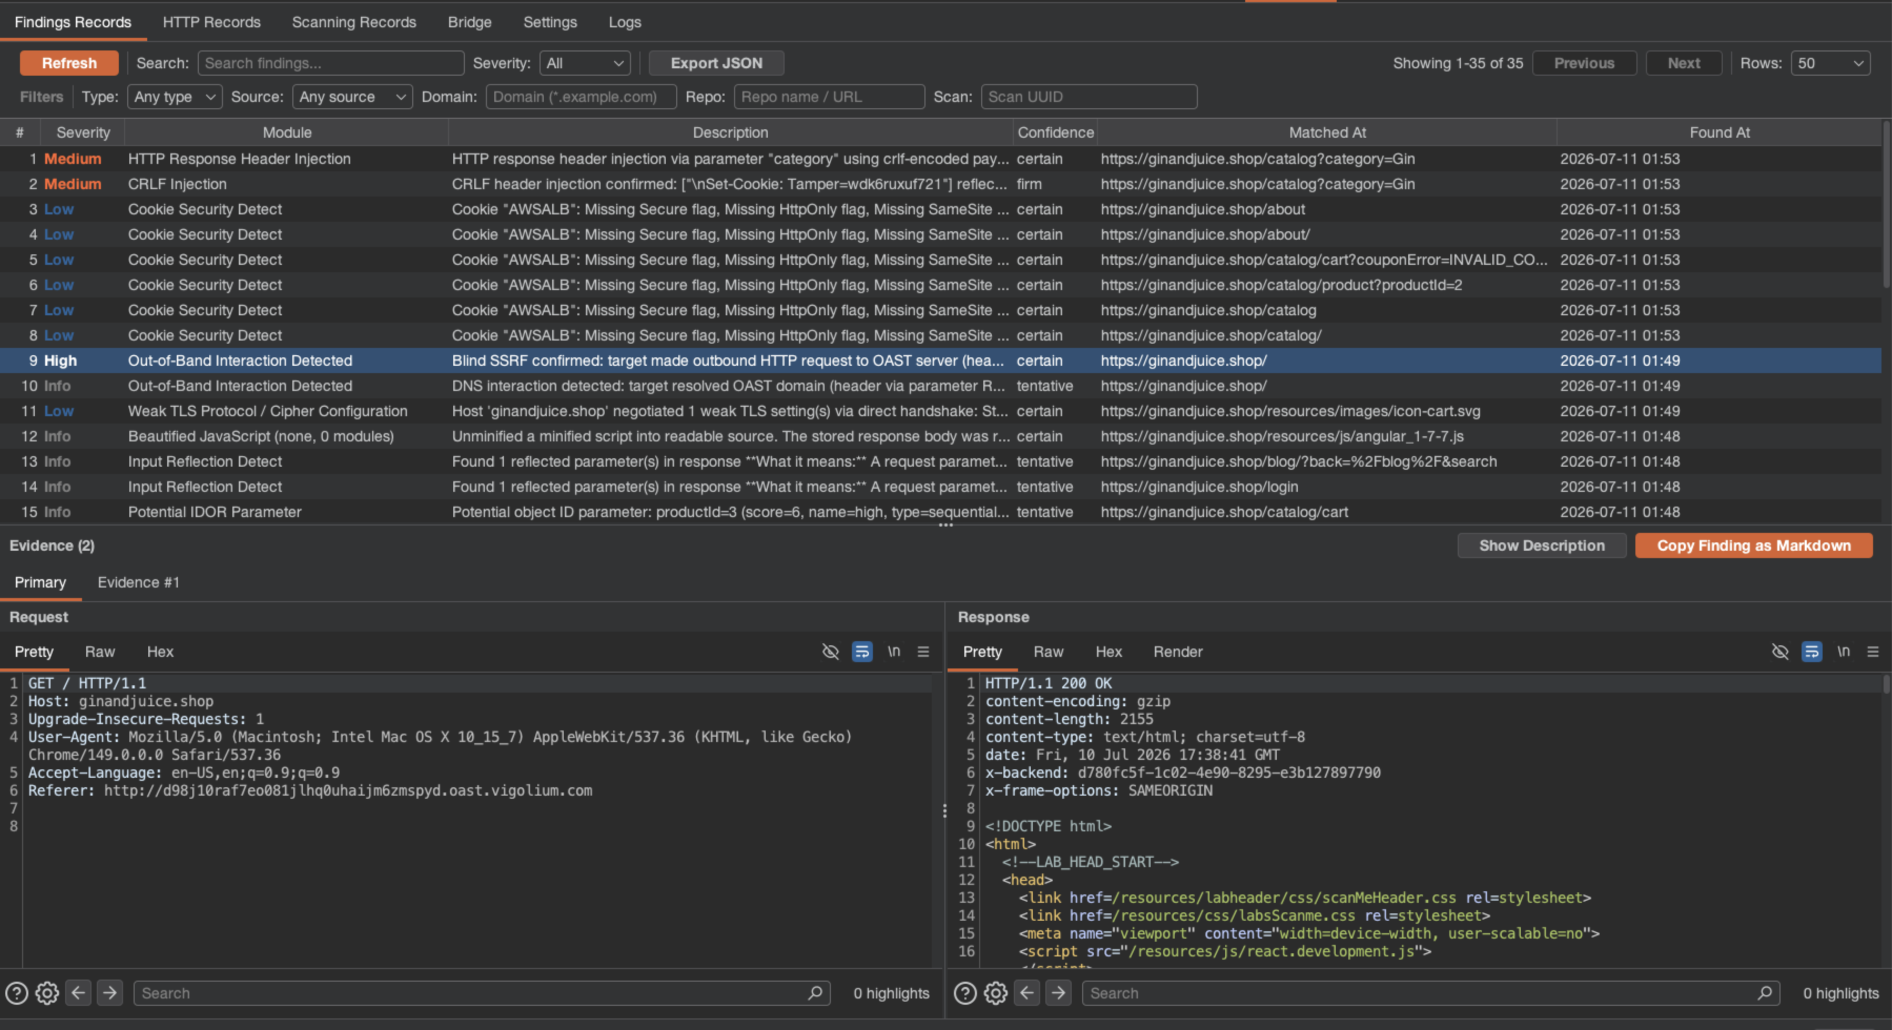Open Response search settings gear
The height and width of the screenshot is (1030, 1892).
(996, 993)
